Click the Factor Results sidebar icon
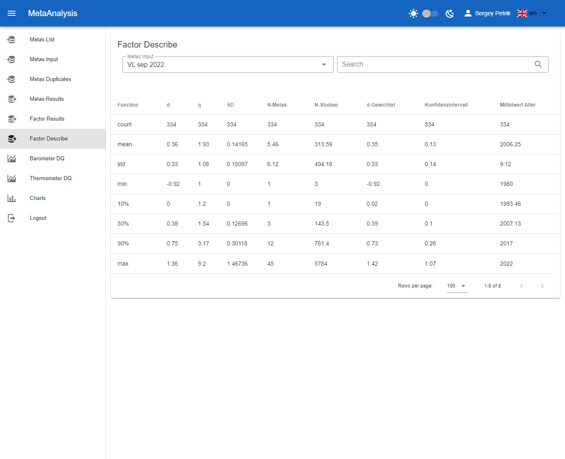The width and height of the screenshot is (565, 459). coord(12,119)
